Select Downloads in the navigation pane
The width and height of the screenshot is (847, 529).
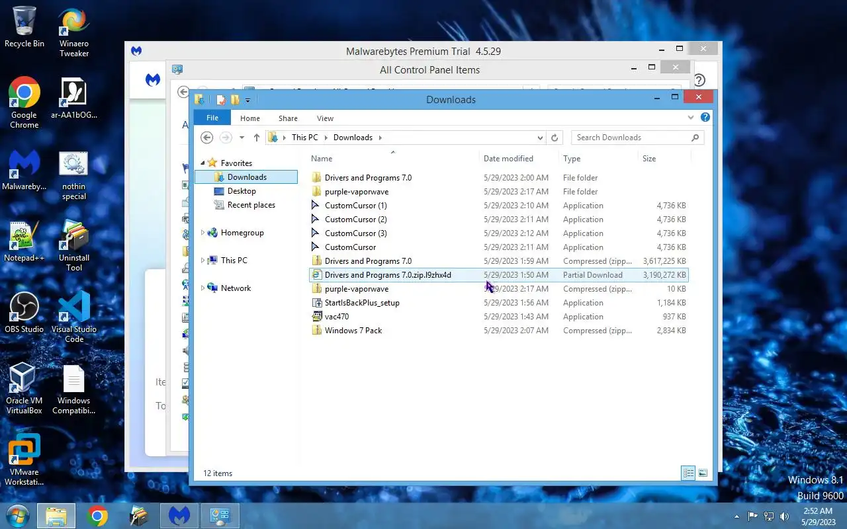click(247, 177)
